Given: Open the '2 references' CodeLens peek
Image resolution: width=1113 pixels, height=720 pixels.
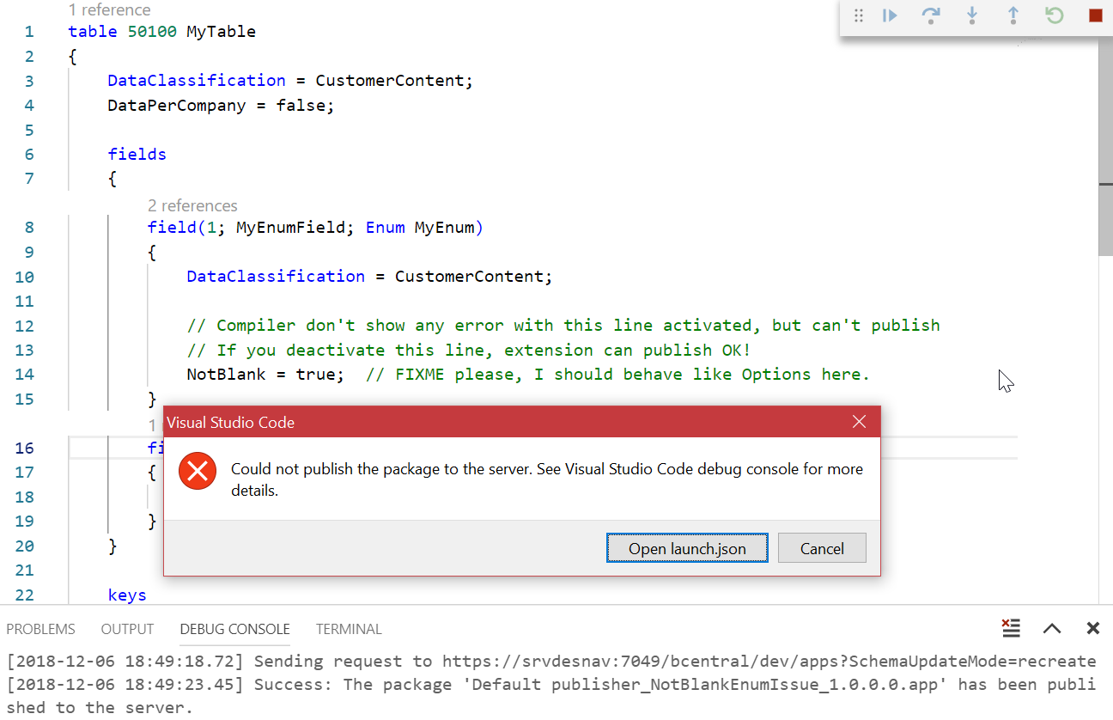Looking at the screenshot, I should point(192,205).
